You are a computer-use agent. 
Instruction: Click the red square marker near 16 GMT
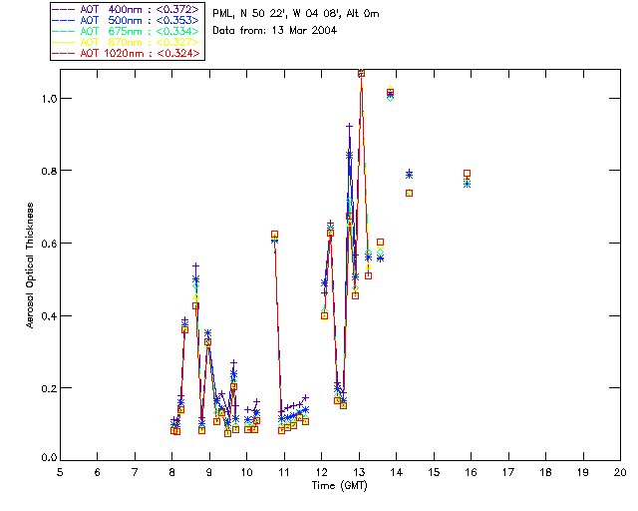(468, 174)
